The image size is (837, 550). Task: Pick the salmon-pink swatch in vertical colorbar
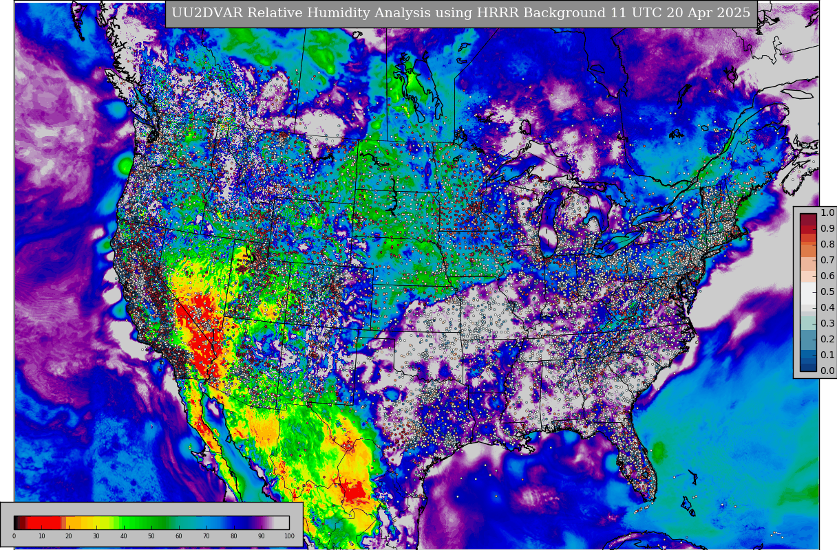tap(808, 264)
